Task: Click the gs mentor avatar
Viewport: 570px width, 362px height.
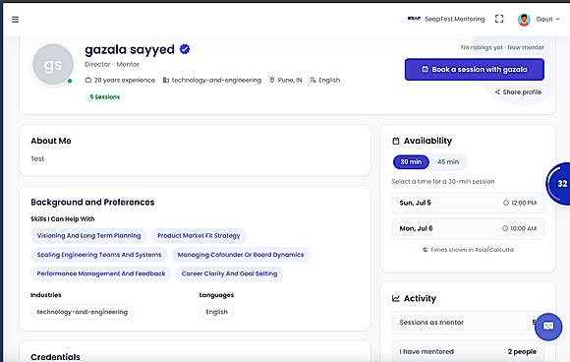Action: coord(53,65)
